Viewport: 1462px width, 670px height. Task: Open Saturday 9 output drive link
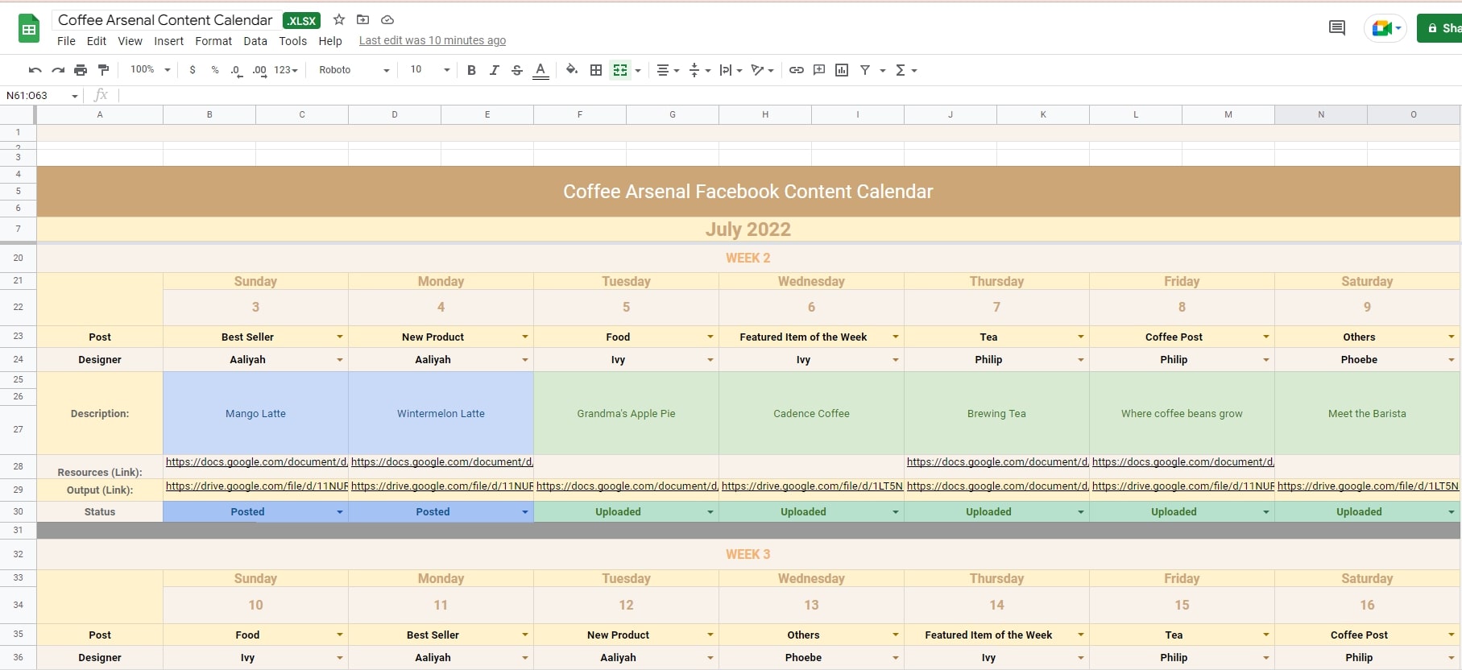(1368, 486)
